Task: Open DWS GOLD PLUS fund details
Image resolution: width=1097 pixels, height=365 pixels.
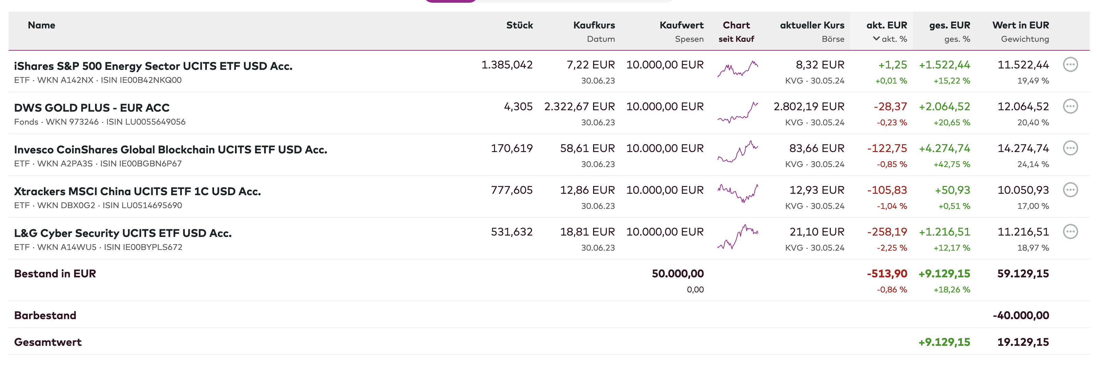Action: tap(92, 108)
